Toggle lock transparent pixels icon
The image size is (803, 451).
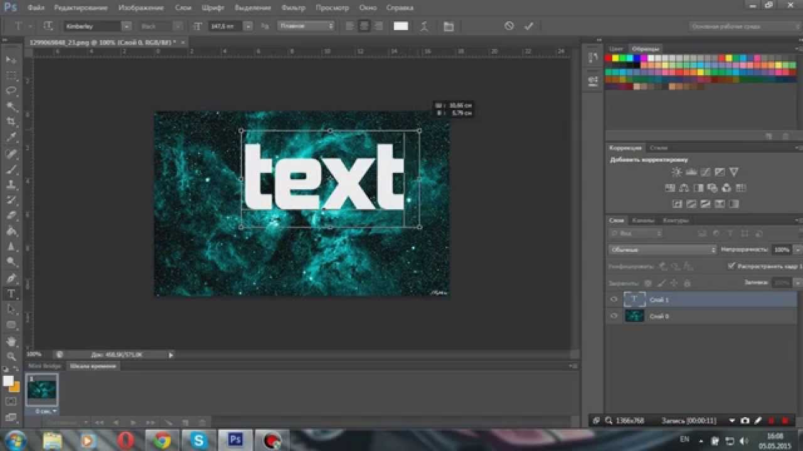point(648,283)
